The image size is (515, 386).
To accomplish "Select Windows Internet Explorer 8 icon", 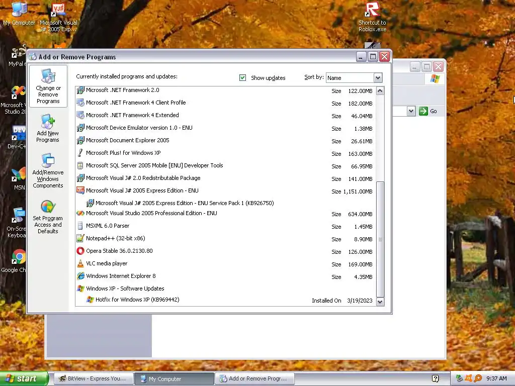I will pyautogui.click(x=80, y=276).
